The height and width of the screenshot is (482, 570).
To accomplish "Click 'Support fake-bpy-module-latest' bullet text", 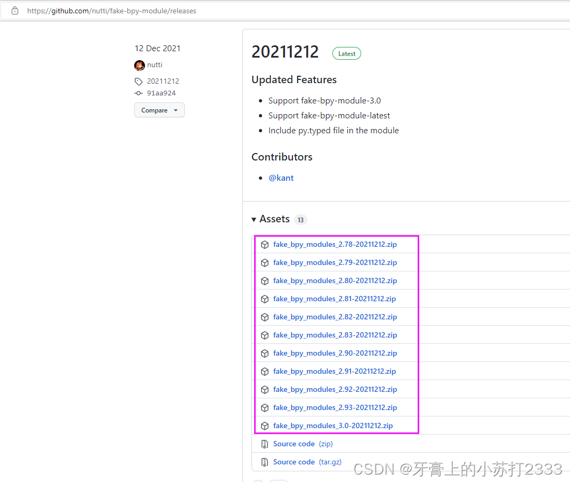I will 329,116.
